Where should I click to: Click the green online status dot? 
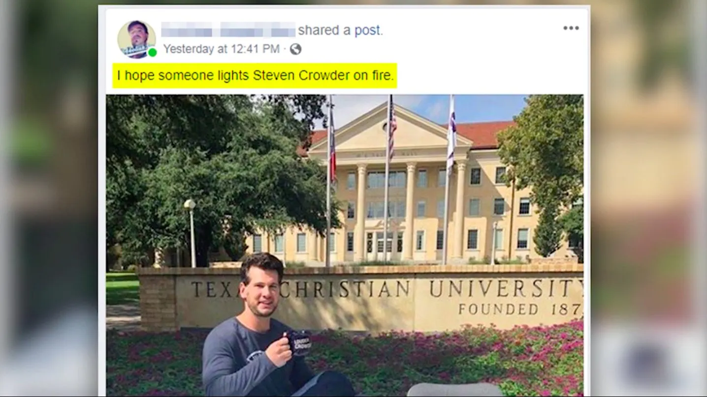click(x=152, y=53)
